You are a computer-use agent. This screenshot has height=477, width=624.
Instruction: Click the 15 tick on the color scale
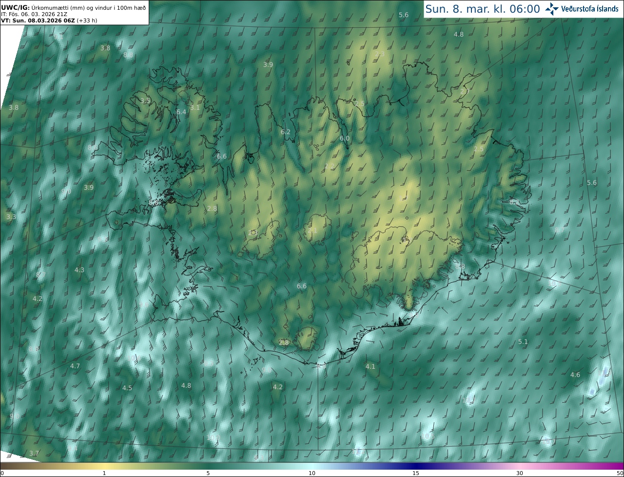tap(416, 473)
